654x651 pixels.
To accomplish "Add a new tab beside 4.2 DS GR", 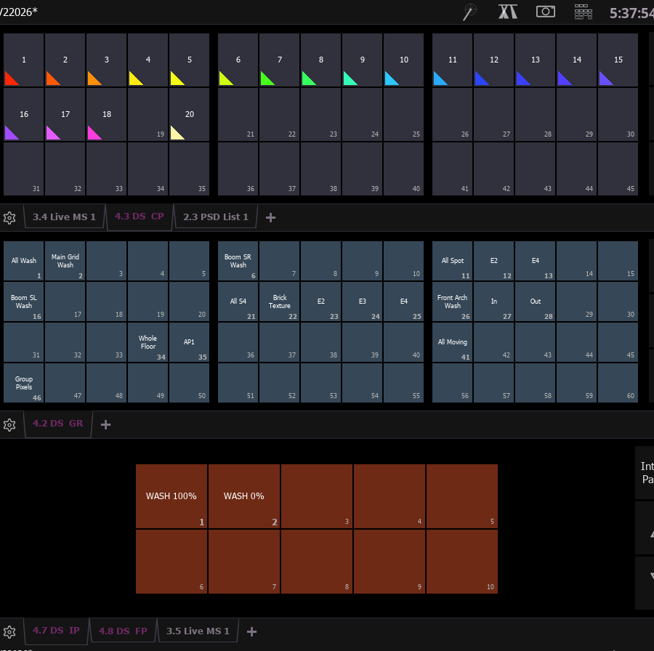I will pyautogui.click(x=106, y=424).
